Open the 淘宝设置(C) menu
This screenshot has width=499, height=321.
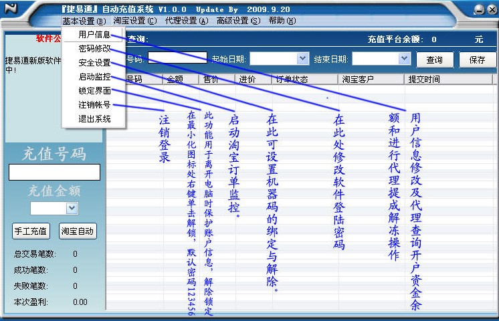pyautogui.click(x=135, y=21)
